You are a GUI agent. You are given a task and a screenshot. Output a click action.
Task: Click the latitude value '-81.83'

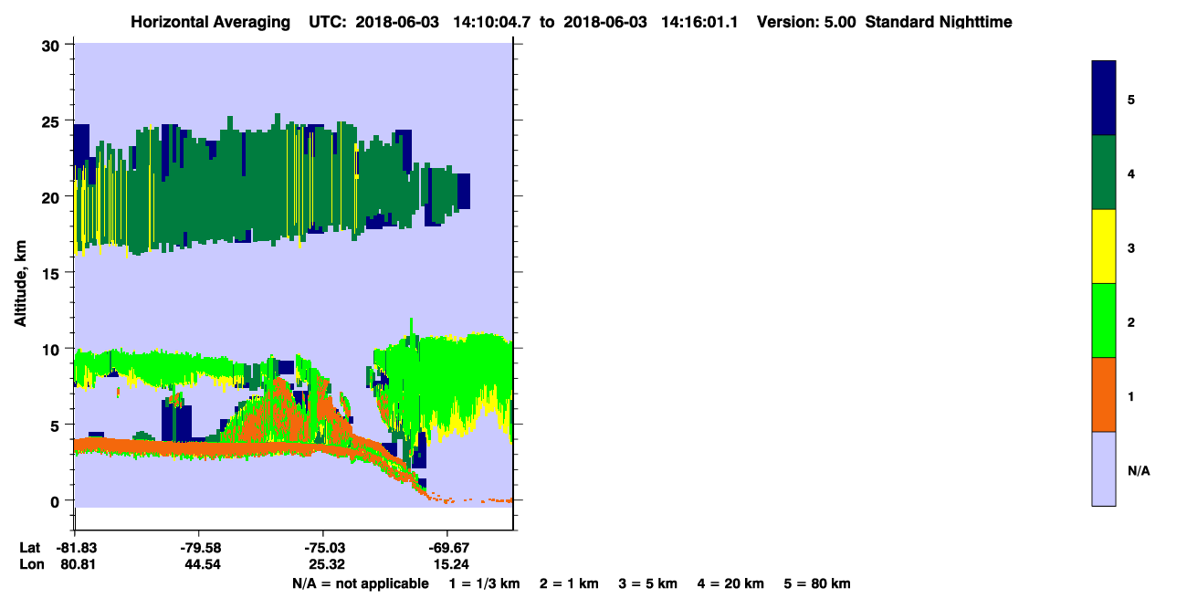pos(75,548)
